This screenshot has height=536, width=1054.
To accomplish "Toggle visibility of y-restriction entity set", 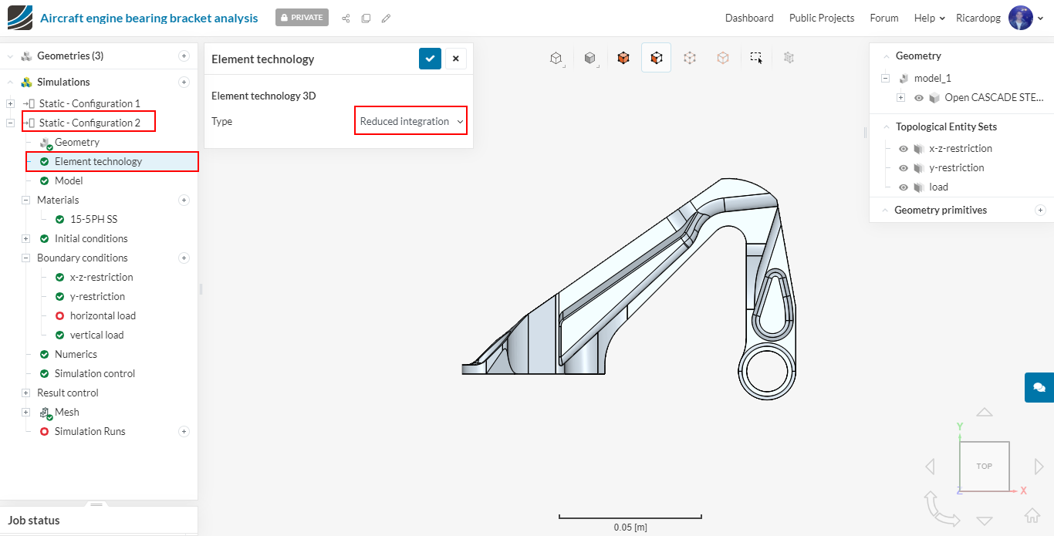I will [x=904, y=168].
